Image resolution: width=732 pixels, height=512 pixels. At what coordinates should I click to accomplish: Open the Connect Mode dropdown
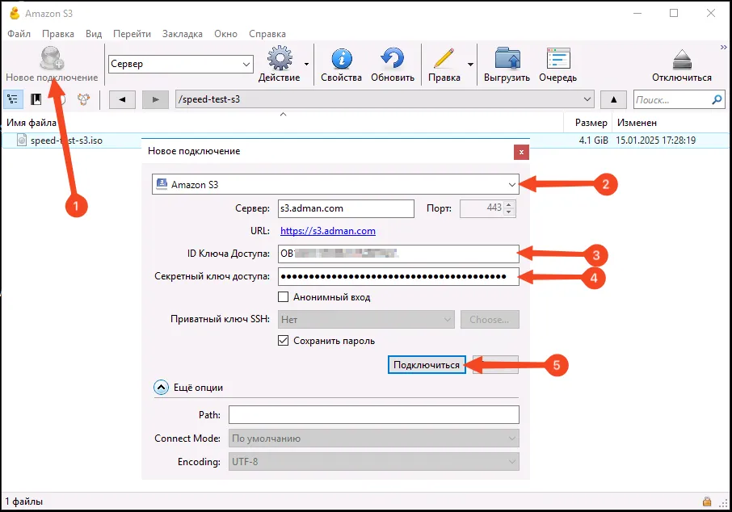[373, 439]
